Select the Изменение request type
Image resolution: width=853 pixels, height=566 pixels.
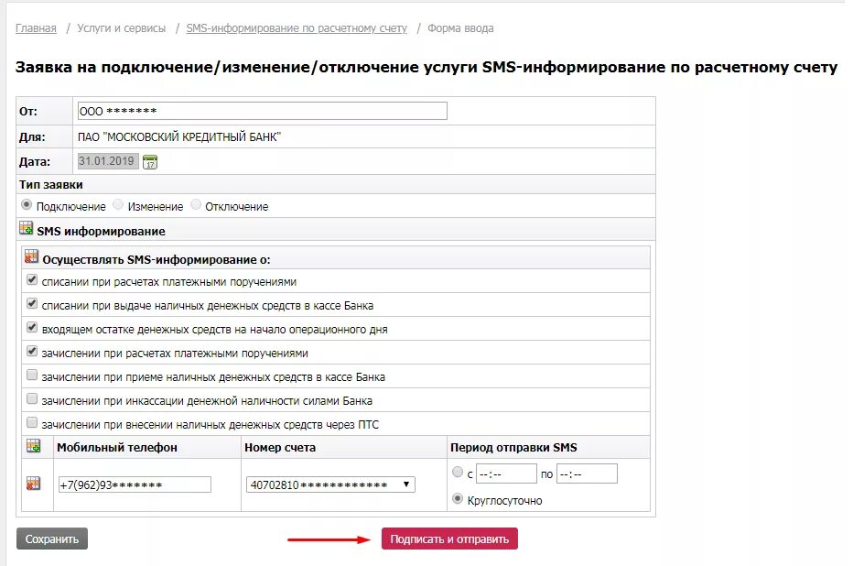118,205
